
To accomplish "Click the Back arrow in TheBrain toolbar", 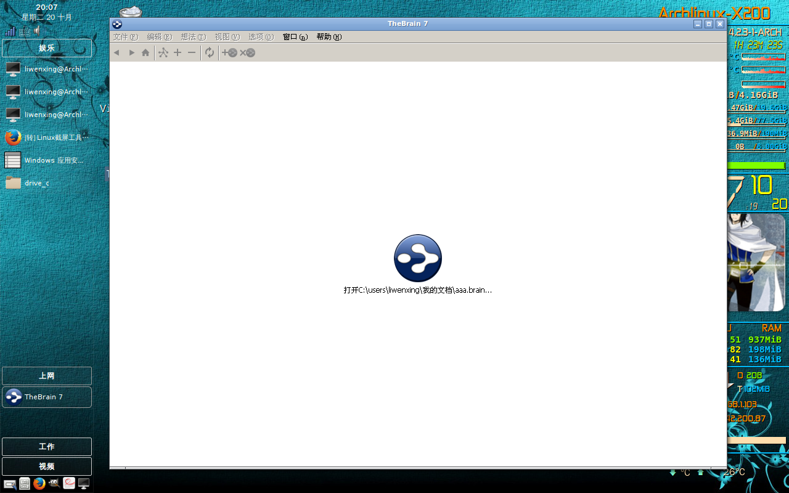I will pyautogui.click(x=117, y=53).
